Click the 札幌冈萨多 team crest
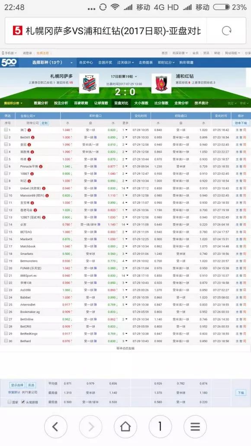This screenshot has height=446, width=251. pyautogui.click(x=89, y=83)
